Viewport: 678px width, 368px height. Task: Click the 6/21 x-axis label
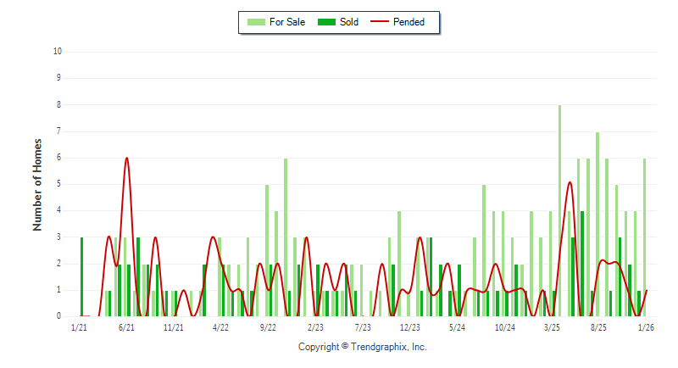click(x=126, y=327)
